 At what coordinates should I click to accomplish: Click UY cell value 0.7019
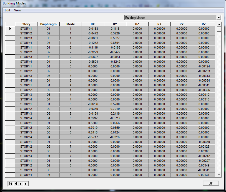point(115,109)
